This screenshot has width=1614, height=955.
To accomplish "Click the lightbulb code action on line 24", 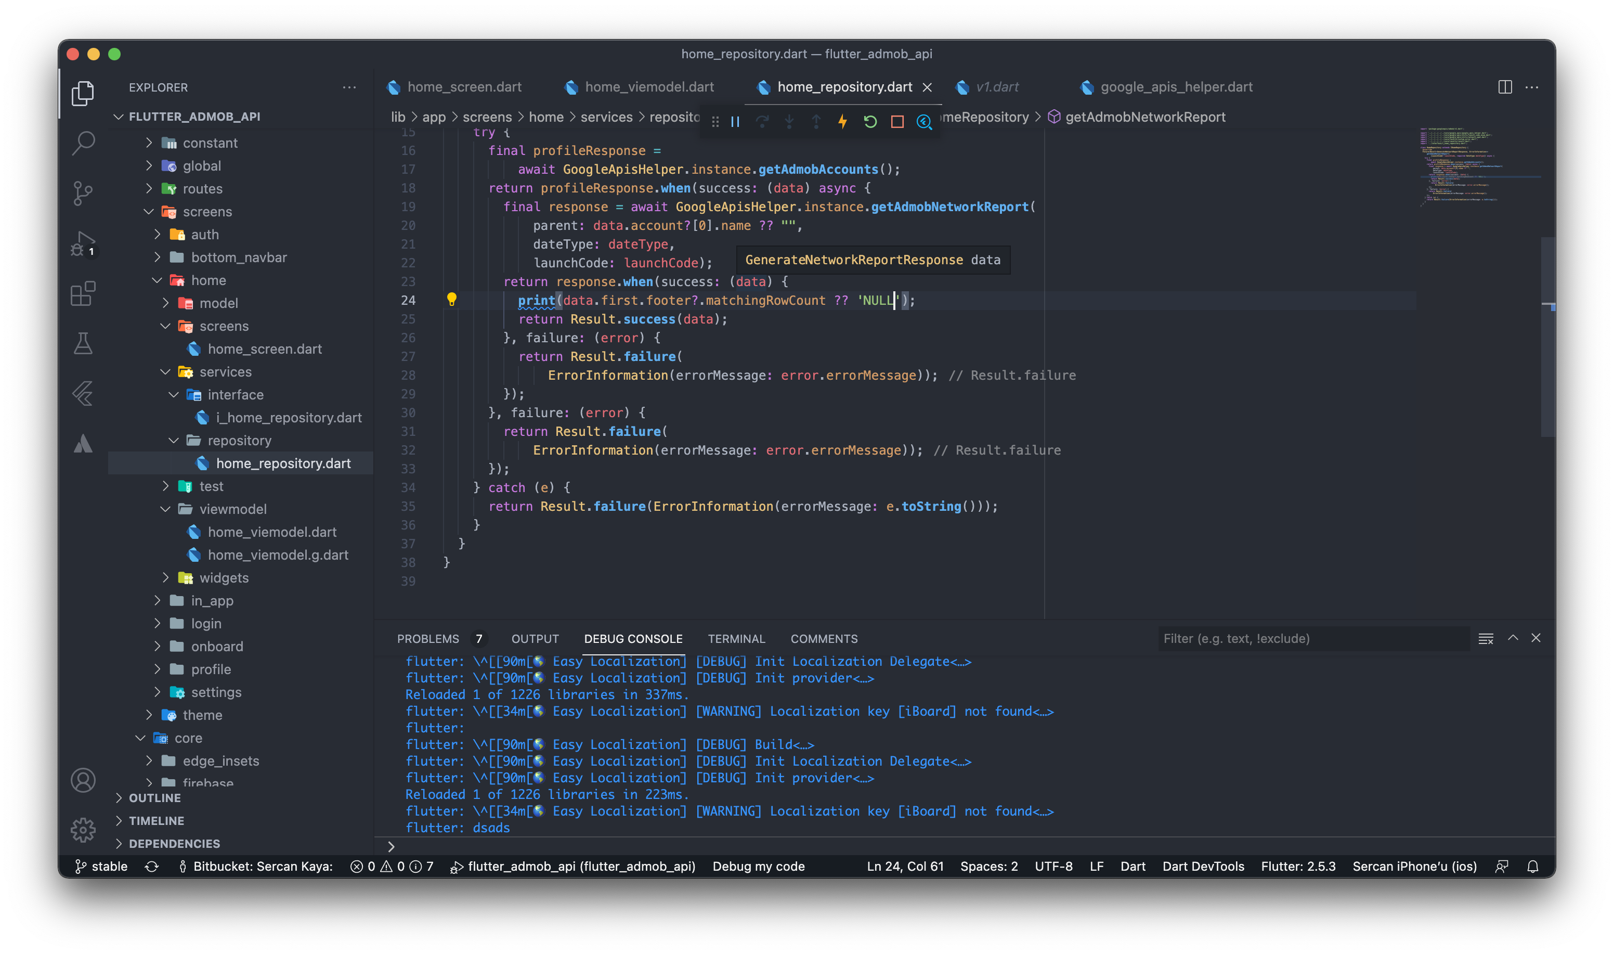I will click(451, 299).
